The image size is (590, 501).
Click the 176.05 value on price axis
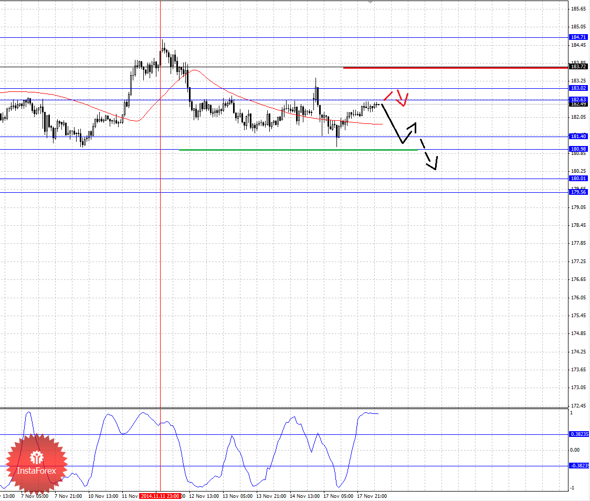click(x=578, y=297)
